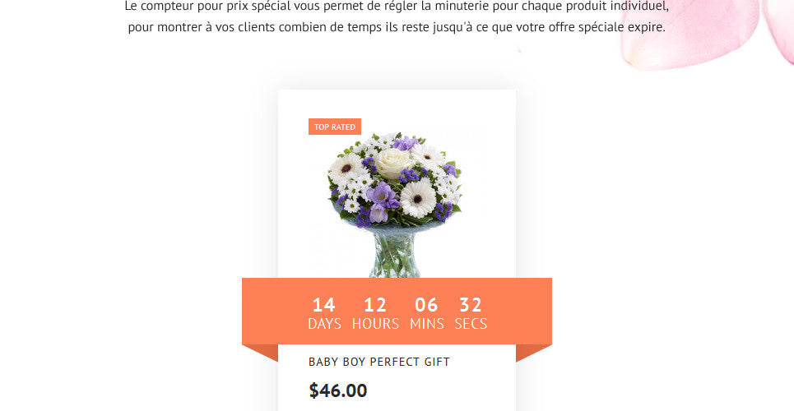
Task: Click the SECS label in the timer
Action: (x=471, y=323)
